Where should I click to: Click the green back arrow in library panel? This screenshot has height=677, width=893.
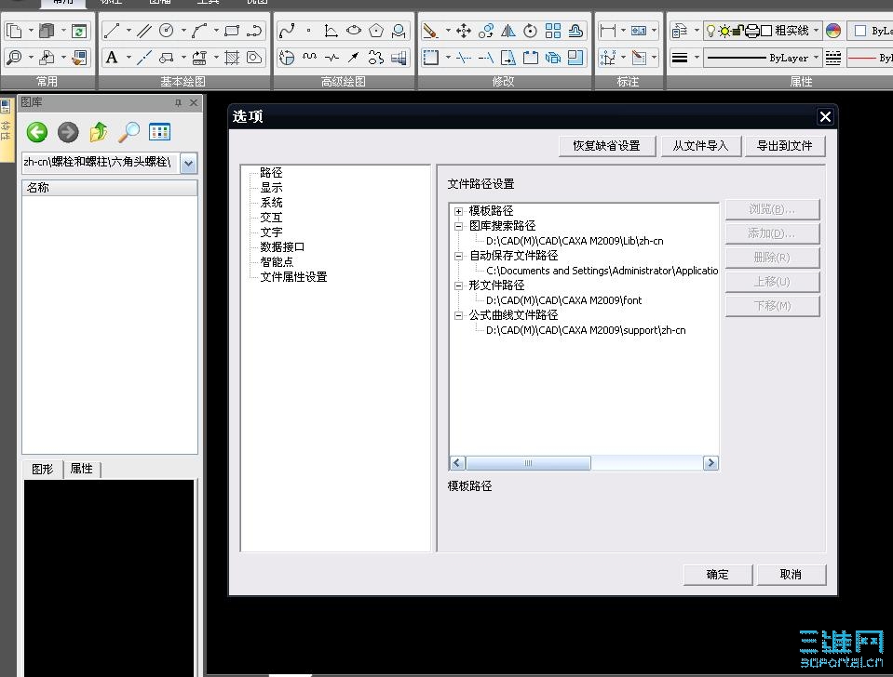coord(37,132)
